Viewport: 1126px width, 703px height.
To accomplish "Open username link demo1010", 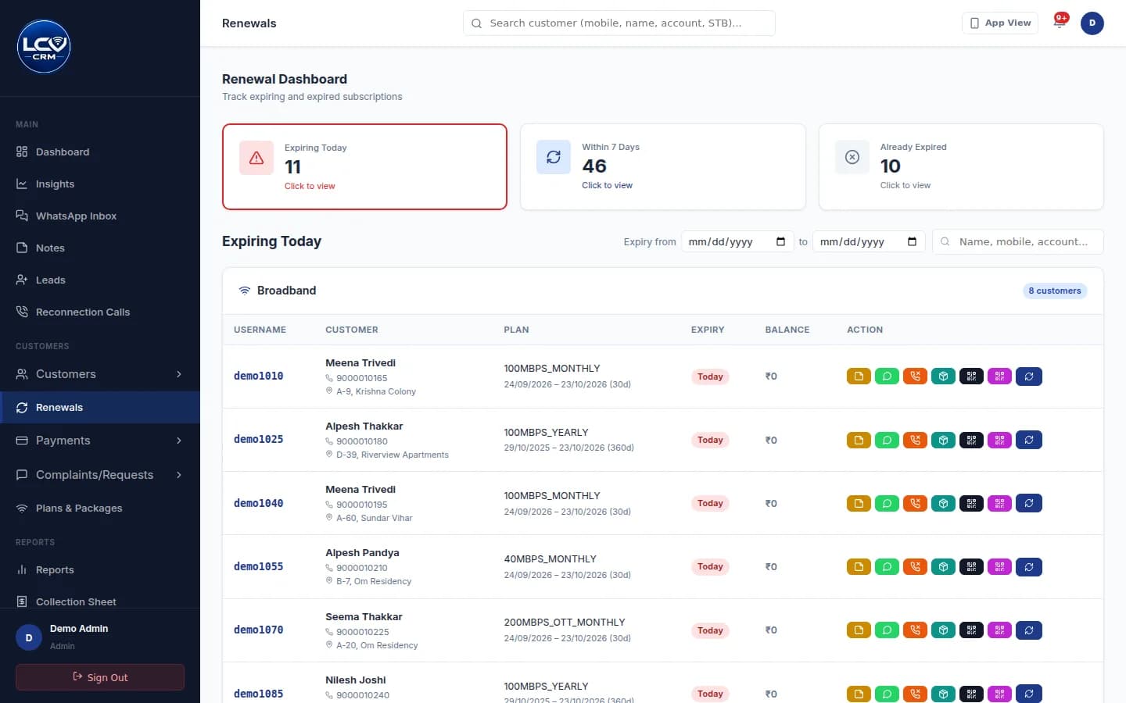I will [259, 376].
